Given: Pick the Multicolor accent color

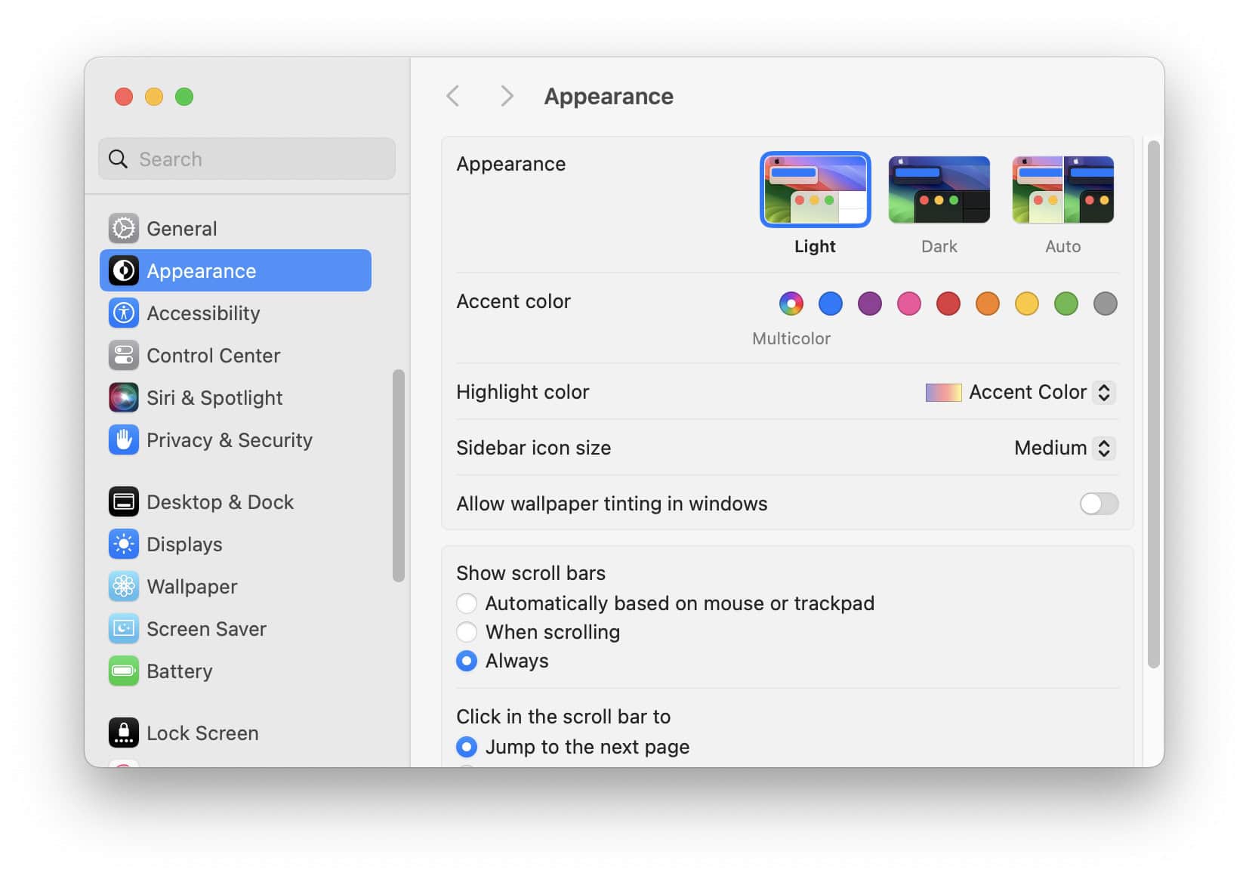Looking at the screenshot, I should pyautogui.click(x=791, y=304).
